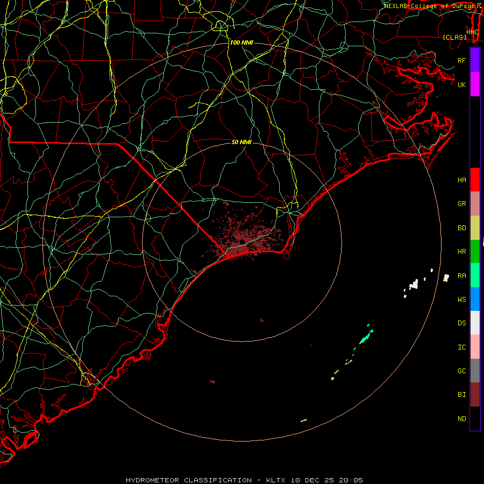Viewport: 484px width, 484px height.
Task: Click the IC light pink legend swatch
Action: [x=475, y=347]
